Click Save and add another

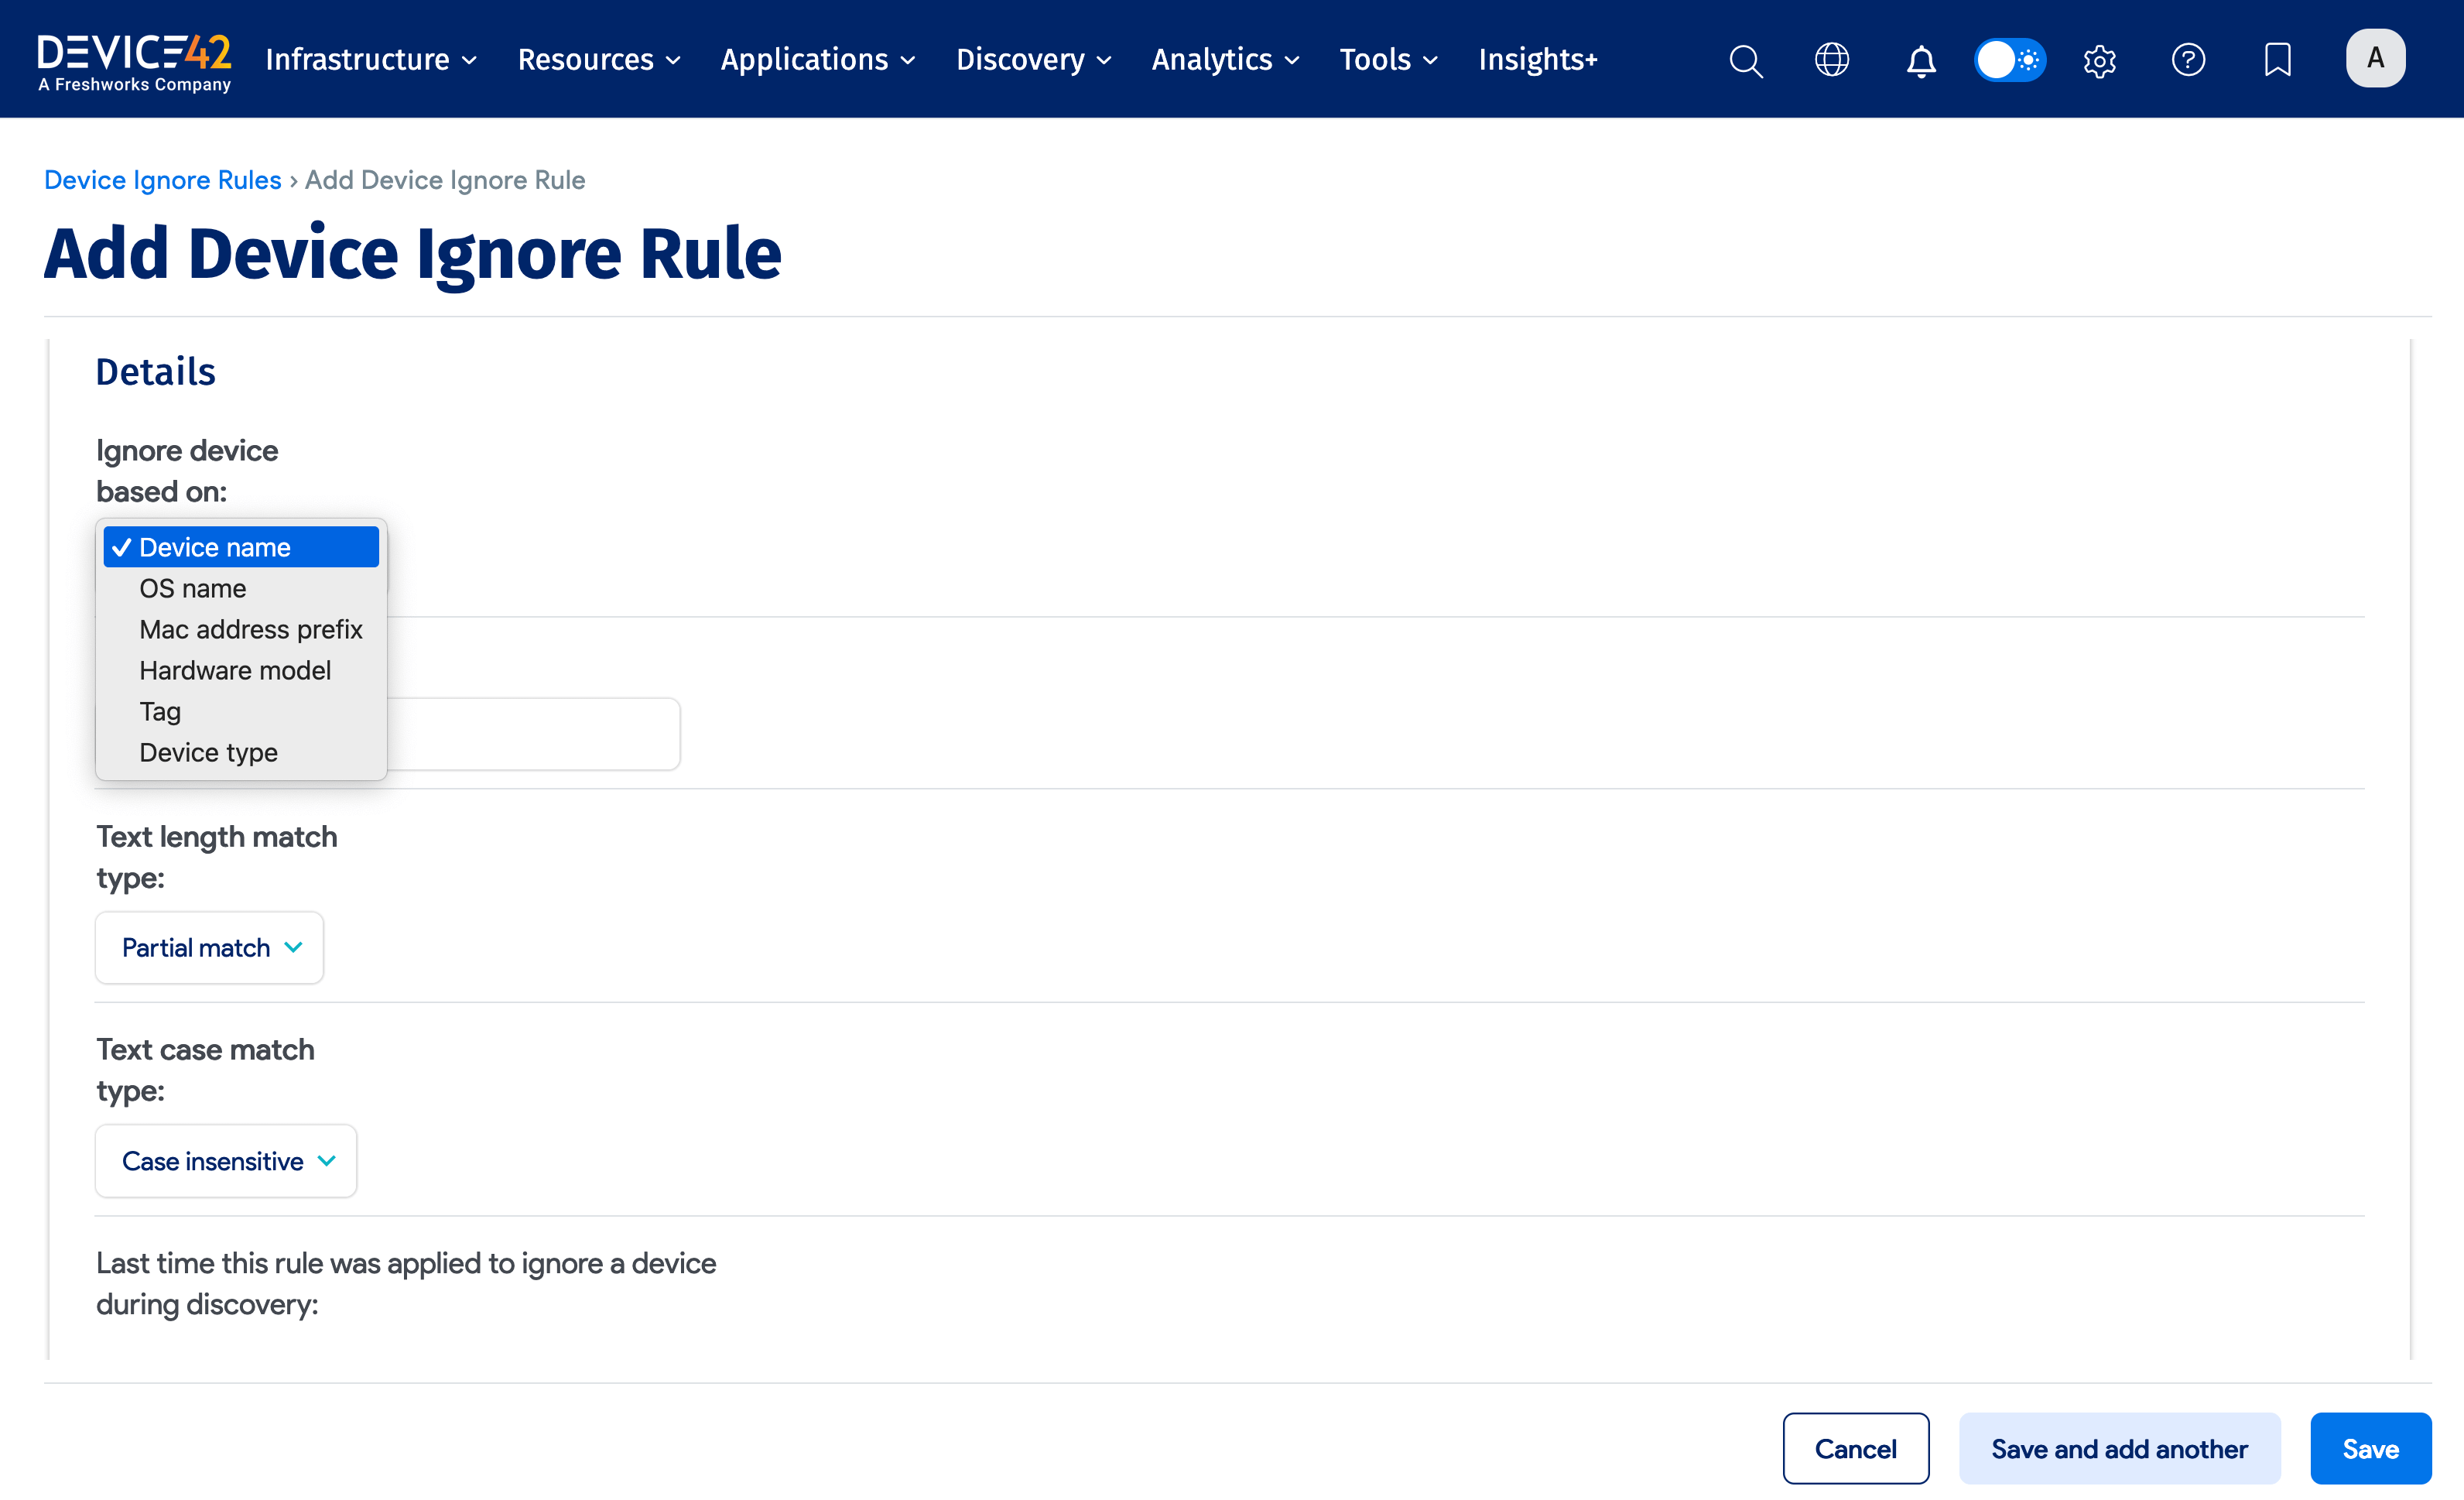[2118, 1448]
